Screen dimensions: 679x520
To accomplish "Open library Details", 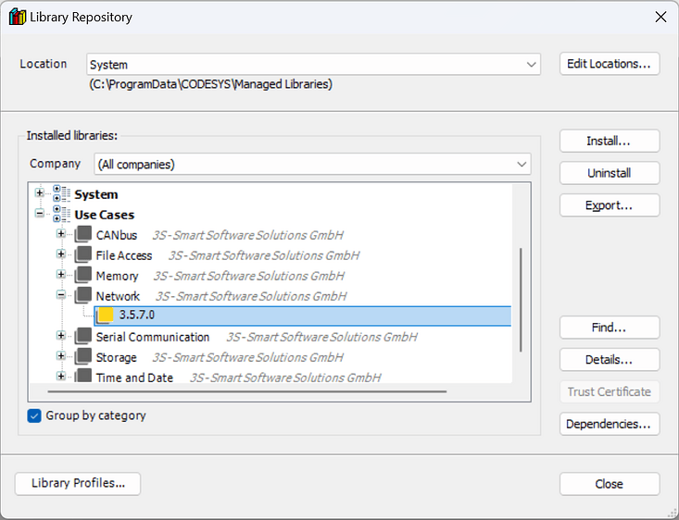I will (610, 360).
